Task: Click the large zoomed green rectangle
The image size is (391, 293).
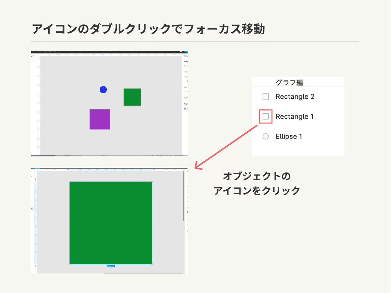Action: point(111,223)
